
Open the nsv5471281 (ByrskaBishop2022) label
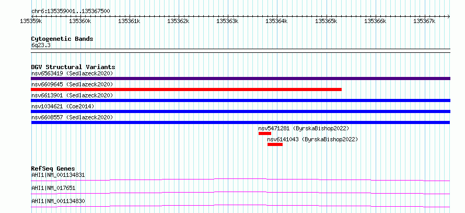click(x=304, y=128)
